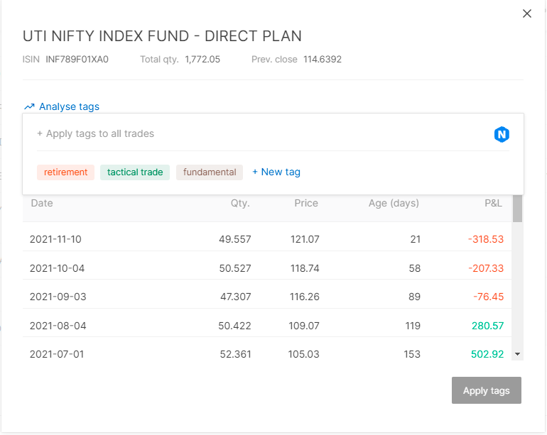The image size is (547, 435).
Task: Click the Price column header
Action: tap(306, 203)
